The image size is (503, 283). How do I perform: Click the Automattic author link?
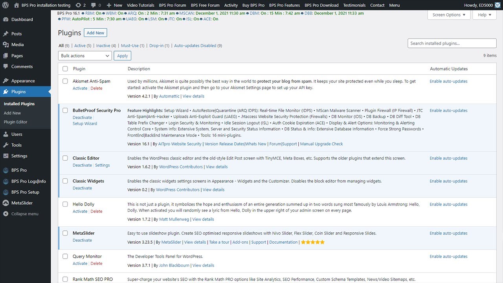(169, 96)
